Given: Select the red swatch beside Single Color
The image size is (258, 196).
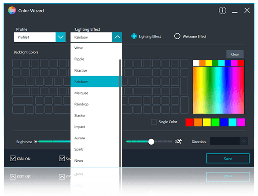Looking at the screenshot, I should click(x=189, y=122).
